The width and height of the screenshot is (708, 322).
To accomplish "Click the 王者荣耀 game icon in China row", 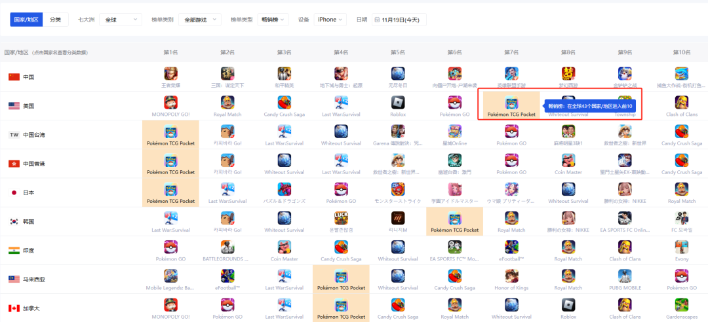I will click(x=170, y=73).
